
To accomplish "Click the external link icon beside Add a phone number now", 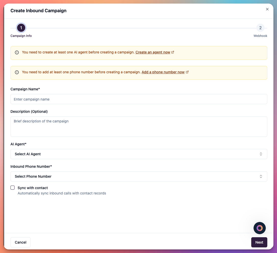I will (187, 72).
